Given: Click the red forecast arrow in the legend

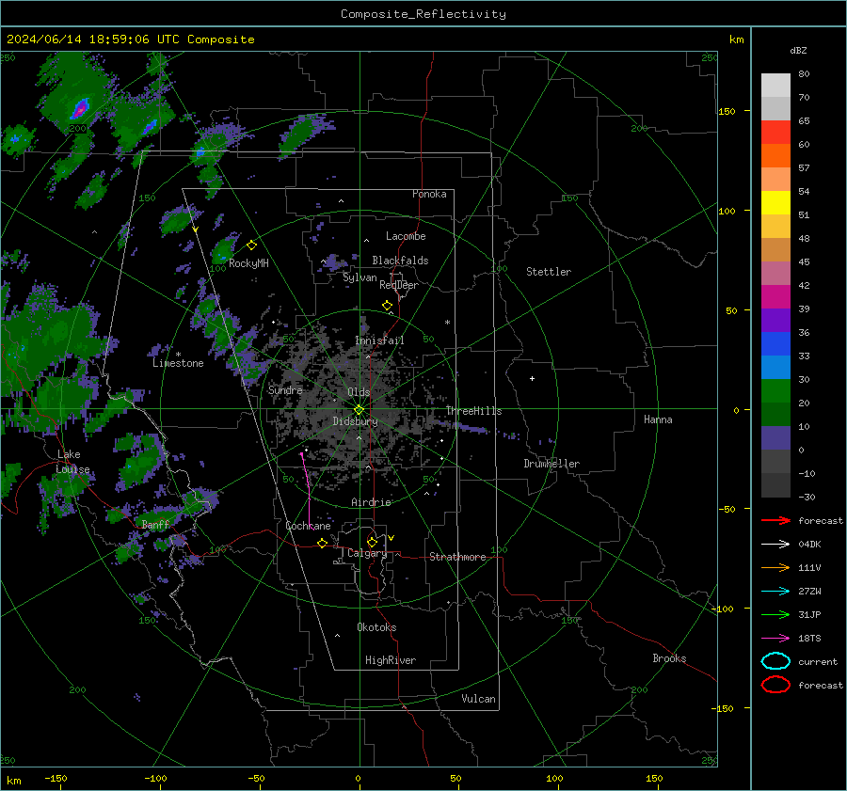Looking at the screenshot, I should tap(775, 520).
